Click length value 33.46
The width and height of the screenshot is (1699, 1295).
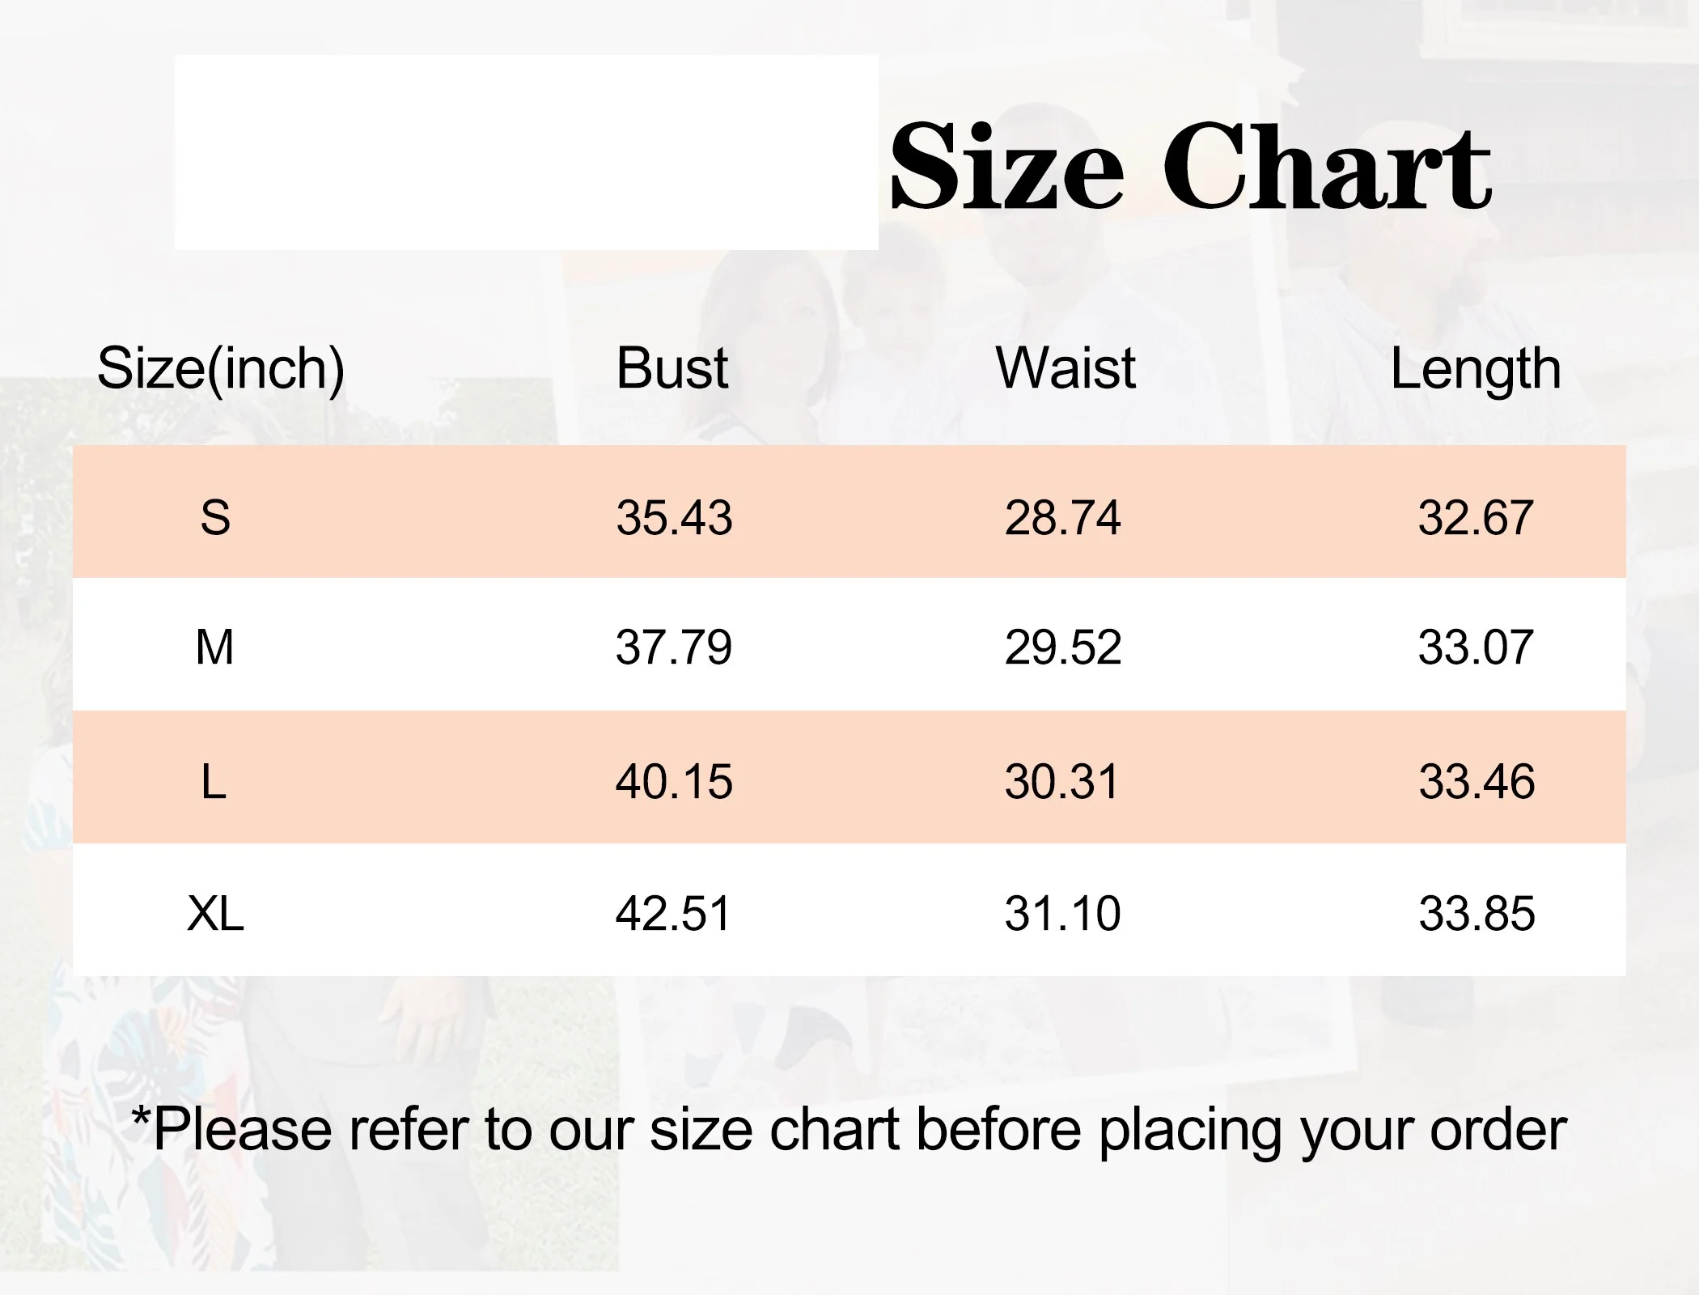1477,782
